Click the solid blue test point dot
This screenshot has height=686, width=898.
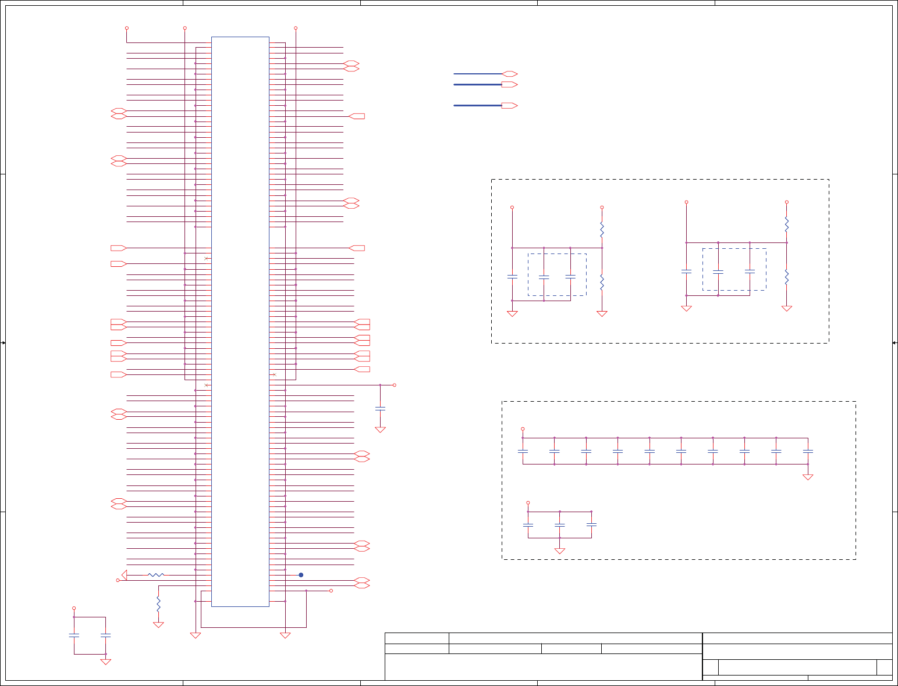pyautogui.click(x=301, y=575)
